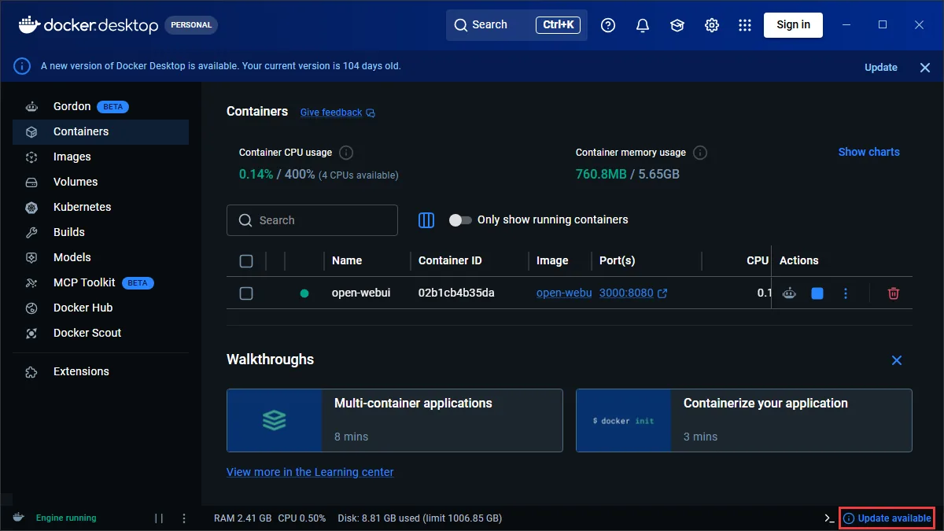Screen dimensions: 944x531
Task: Click Update available in status bar
Action: point(887,518)
